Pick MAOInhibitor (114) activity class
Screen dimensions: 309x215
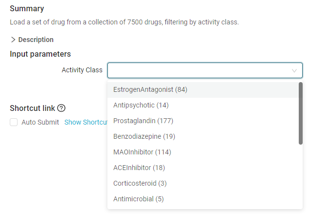click(203, 152)
